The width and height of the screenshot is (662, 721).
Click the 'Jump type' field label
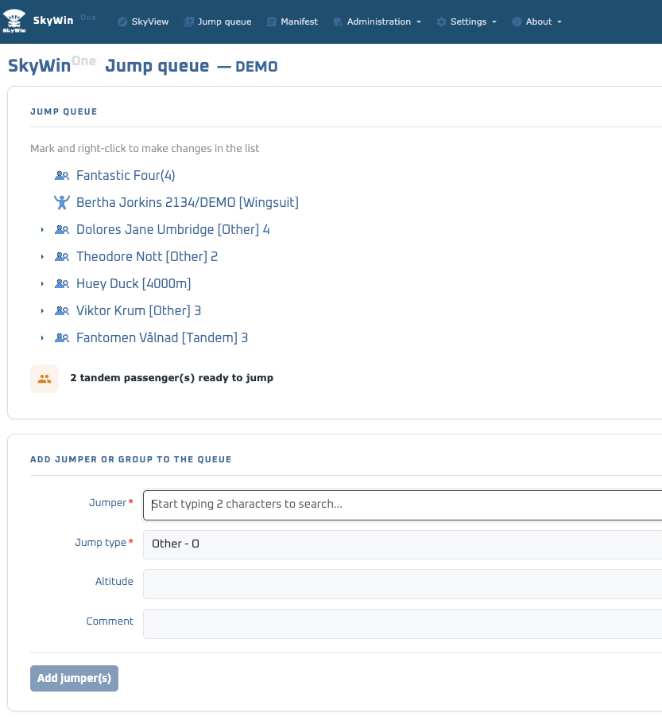[x=101, y=543]
